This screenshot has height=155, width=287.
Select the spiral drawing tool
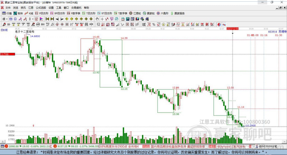(x=28, y=25)
